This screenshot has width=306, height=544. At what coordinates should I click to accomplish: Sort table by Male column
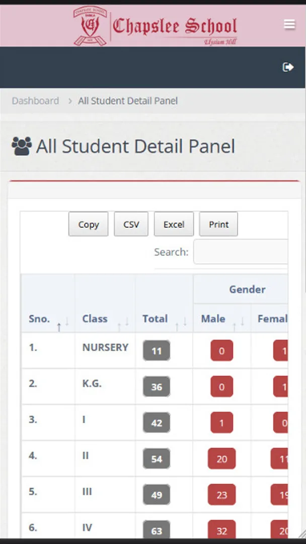click(x=222, y=318)
